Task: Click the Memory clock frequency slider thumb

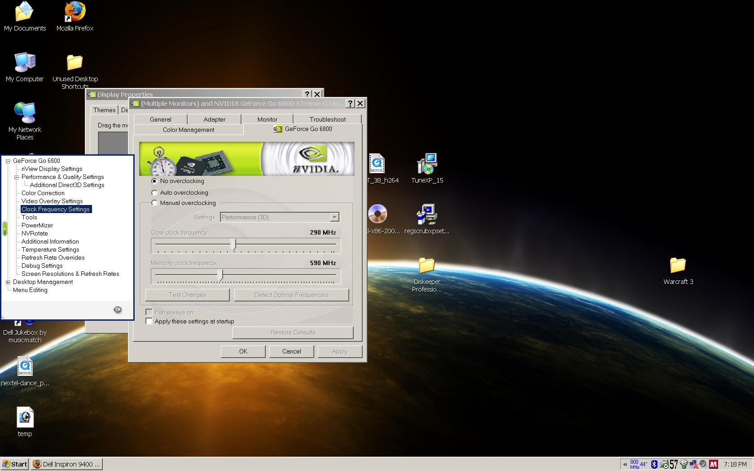Action: tap(220, 275)
